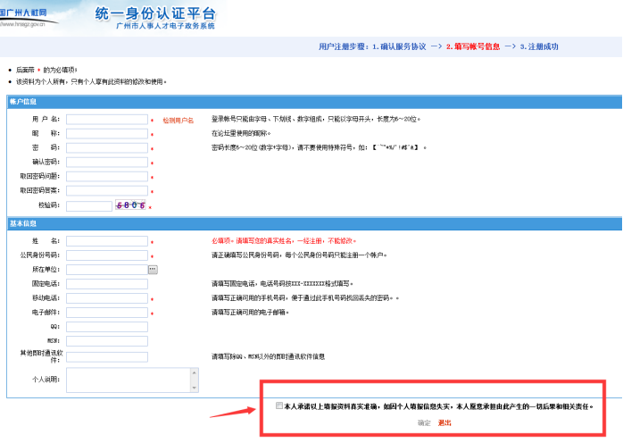
Task: Click the 退出 link
Action: (444, 423)
